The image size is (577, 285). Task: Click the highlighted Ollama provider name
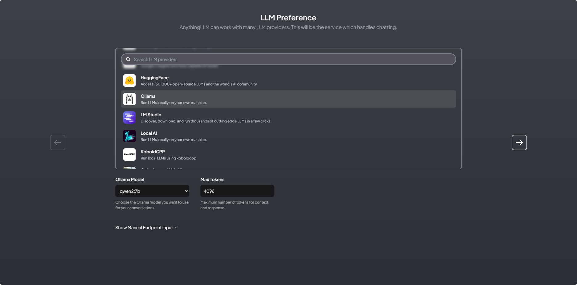pyautogui.click(x=148, y=96)
